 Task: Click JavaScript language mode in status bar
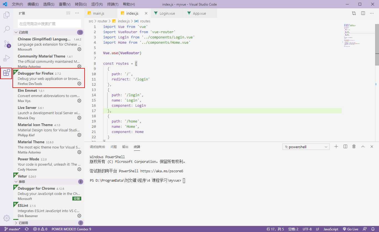pos(331,229)
